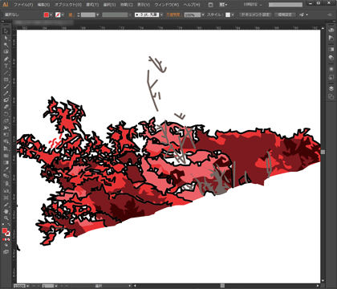The image size is (337, 289).
Task: Toggle the change screen mode icon
Action: (x=6, y=252)
